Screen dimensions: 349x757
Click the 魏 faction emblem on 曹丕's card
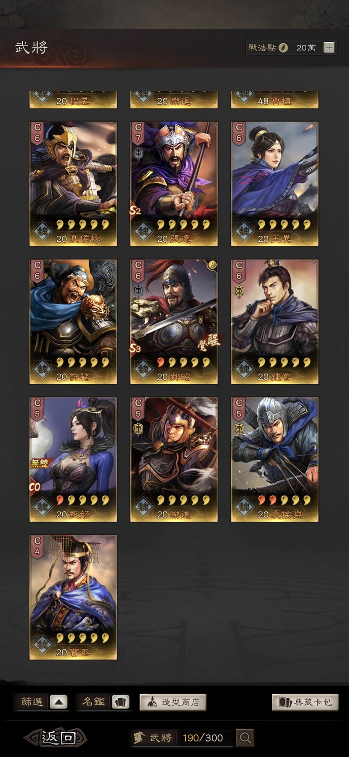42,645
